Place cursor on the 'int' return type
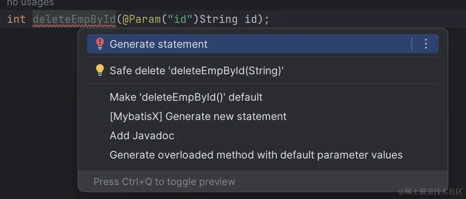The width and height of the screenshot is (466, 199). pyautogui.click(x=16, y=19)
